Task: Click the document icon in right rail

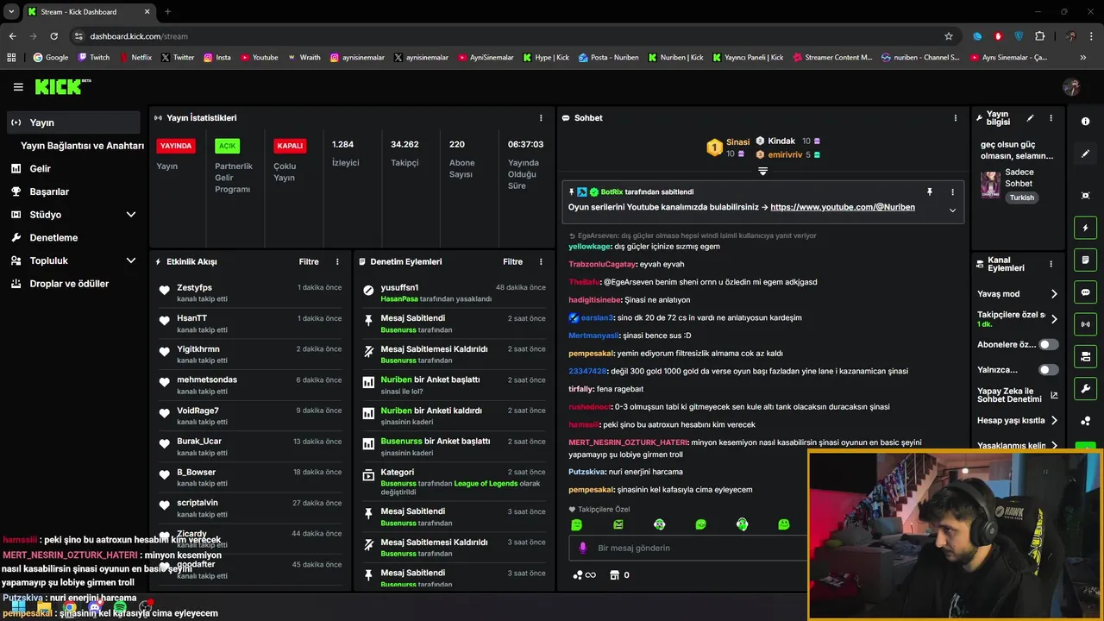Action: 1085,260
